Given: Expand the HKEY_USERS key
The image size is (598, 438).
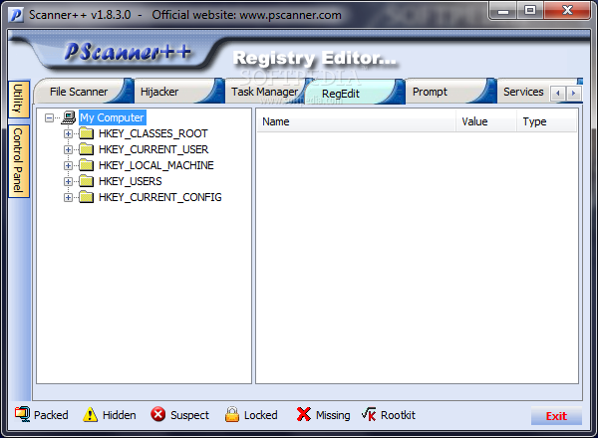Looking at the screenshot, I should [68, 182].
